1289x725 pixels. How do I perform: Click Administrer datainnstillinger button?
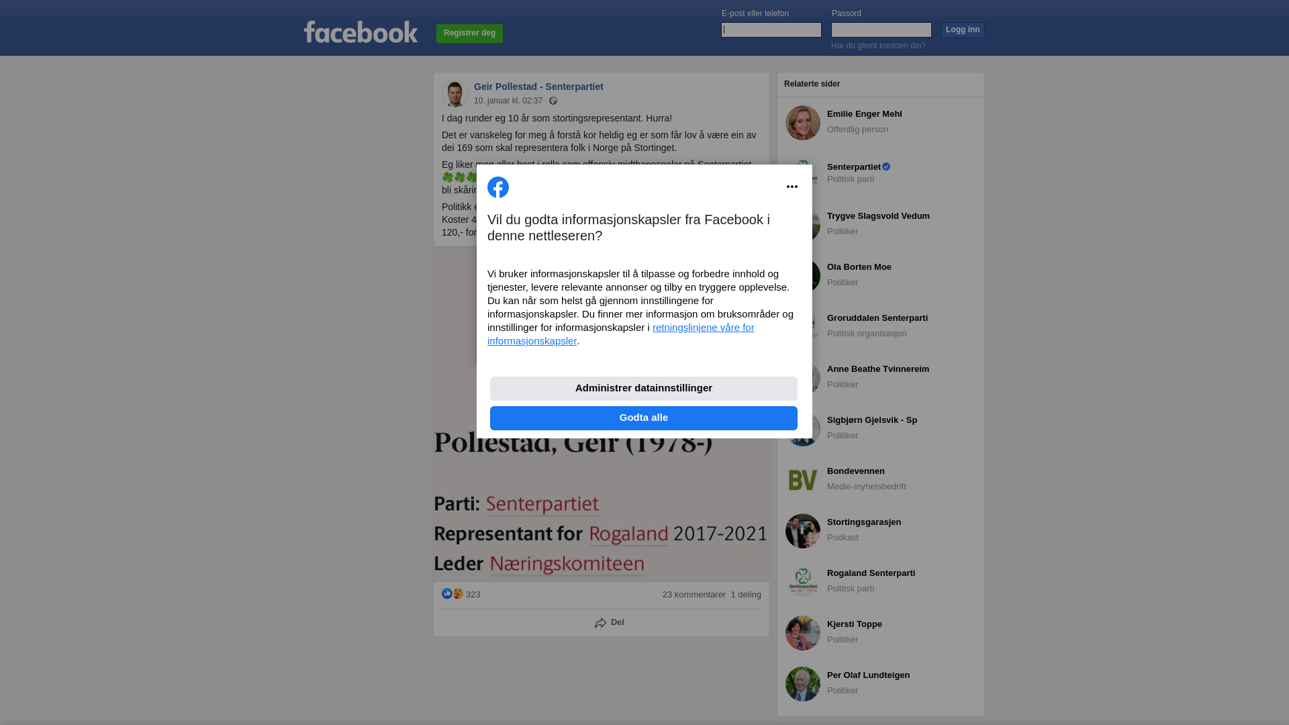(x=644, y=389)
